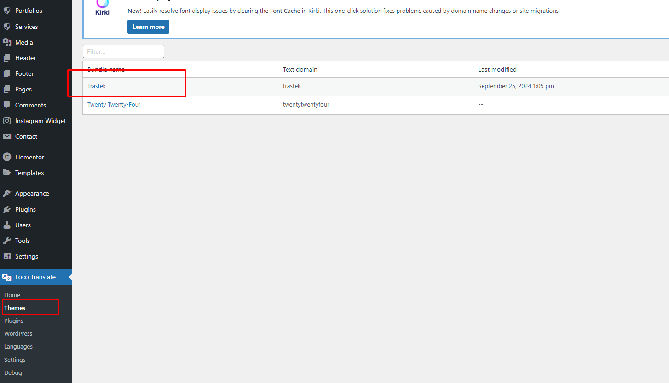Click the Elementor logo icon

7,157
